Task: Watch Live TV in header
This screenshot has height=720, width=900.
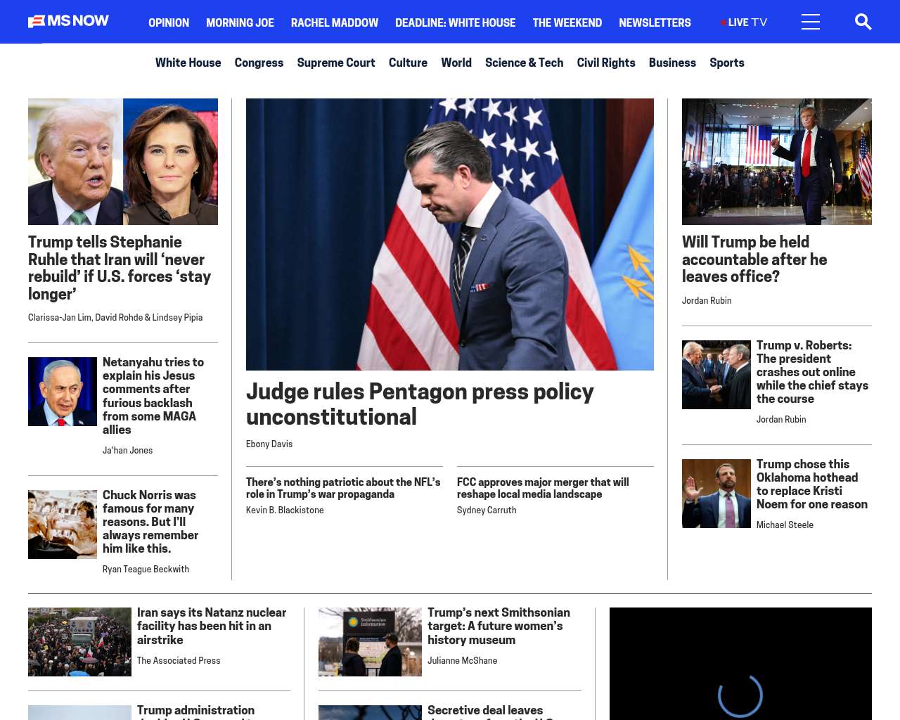Action: click(744, 22)
